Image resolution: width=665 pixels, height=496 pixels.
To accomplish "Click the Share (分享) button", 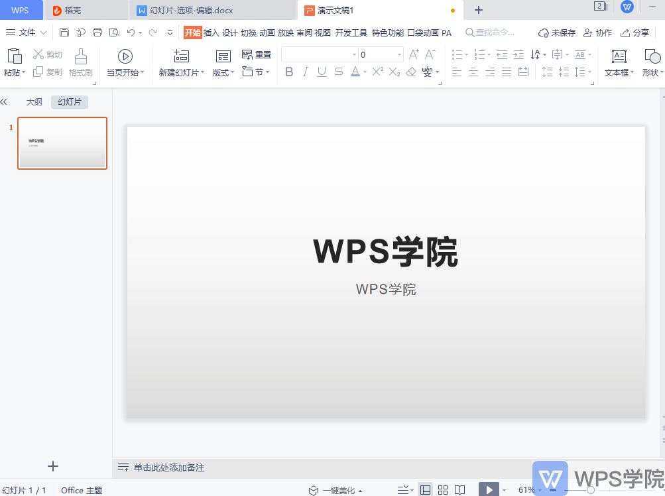I will (635, 32).
